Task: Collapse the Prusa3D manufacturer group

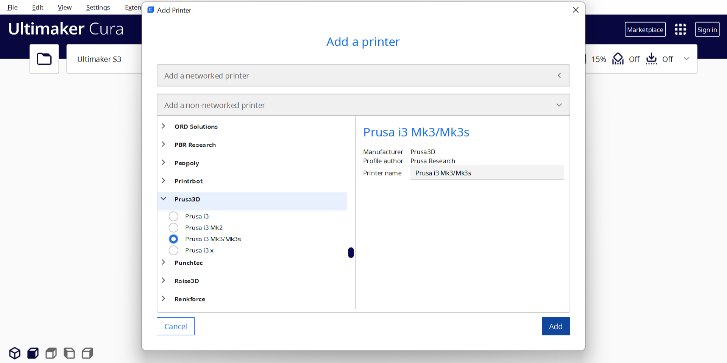Action: 164,199
